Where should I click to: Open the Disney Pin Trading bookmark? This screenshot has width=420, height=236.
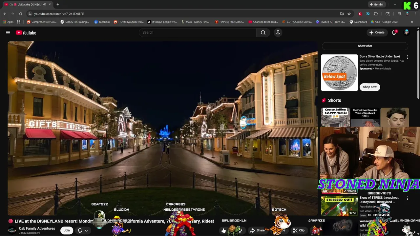pos(74,22)
